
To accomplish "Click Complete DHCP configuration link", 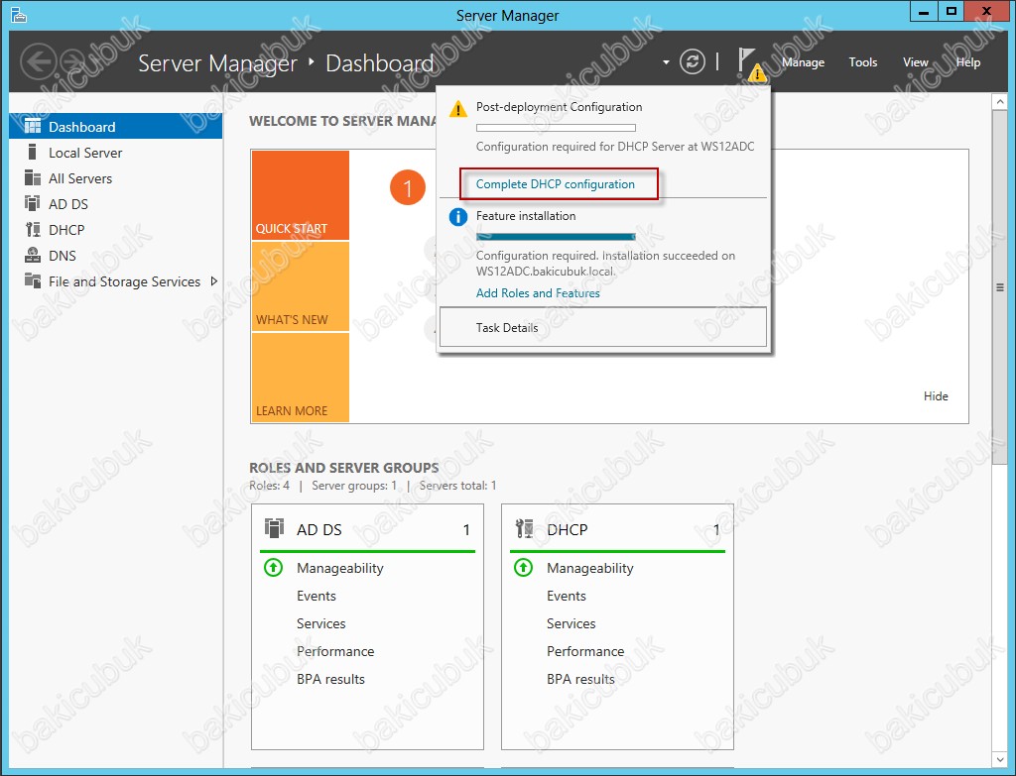I will point(556,183).
